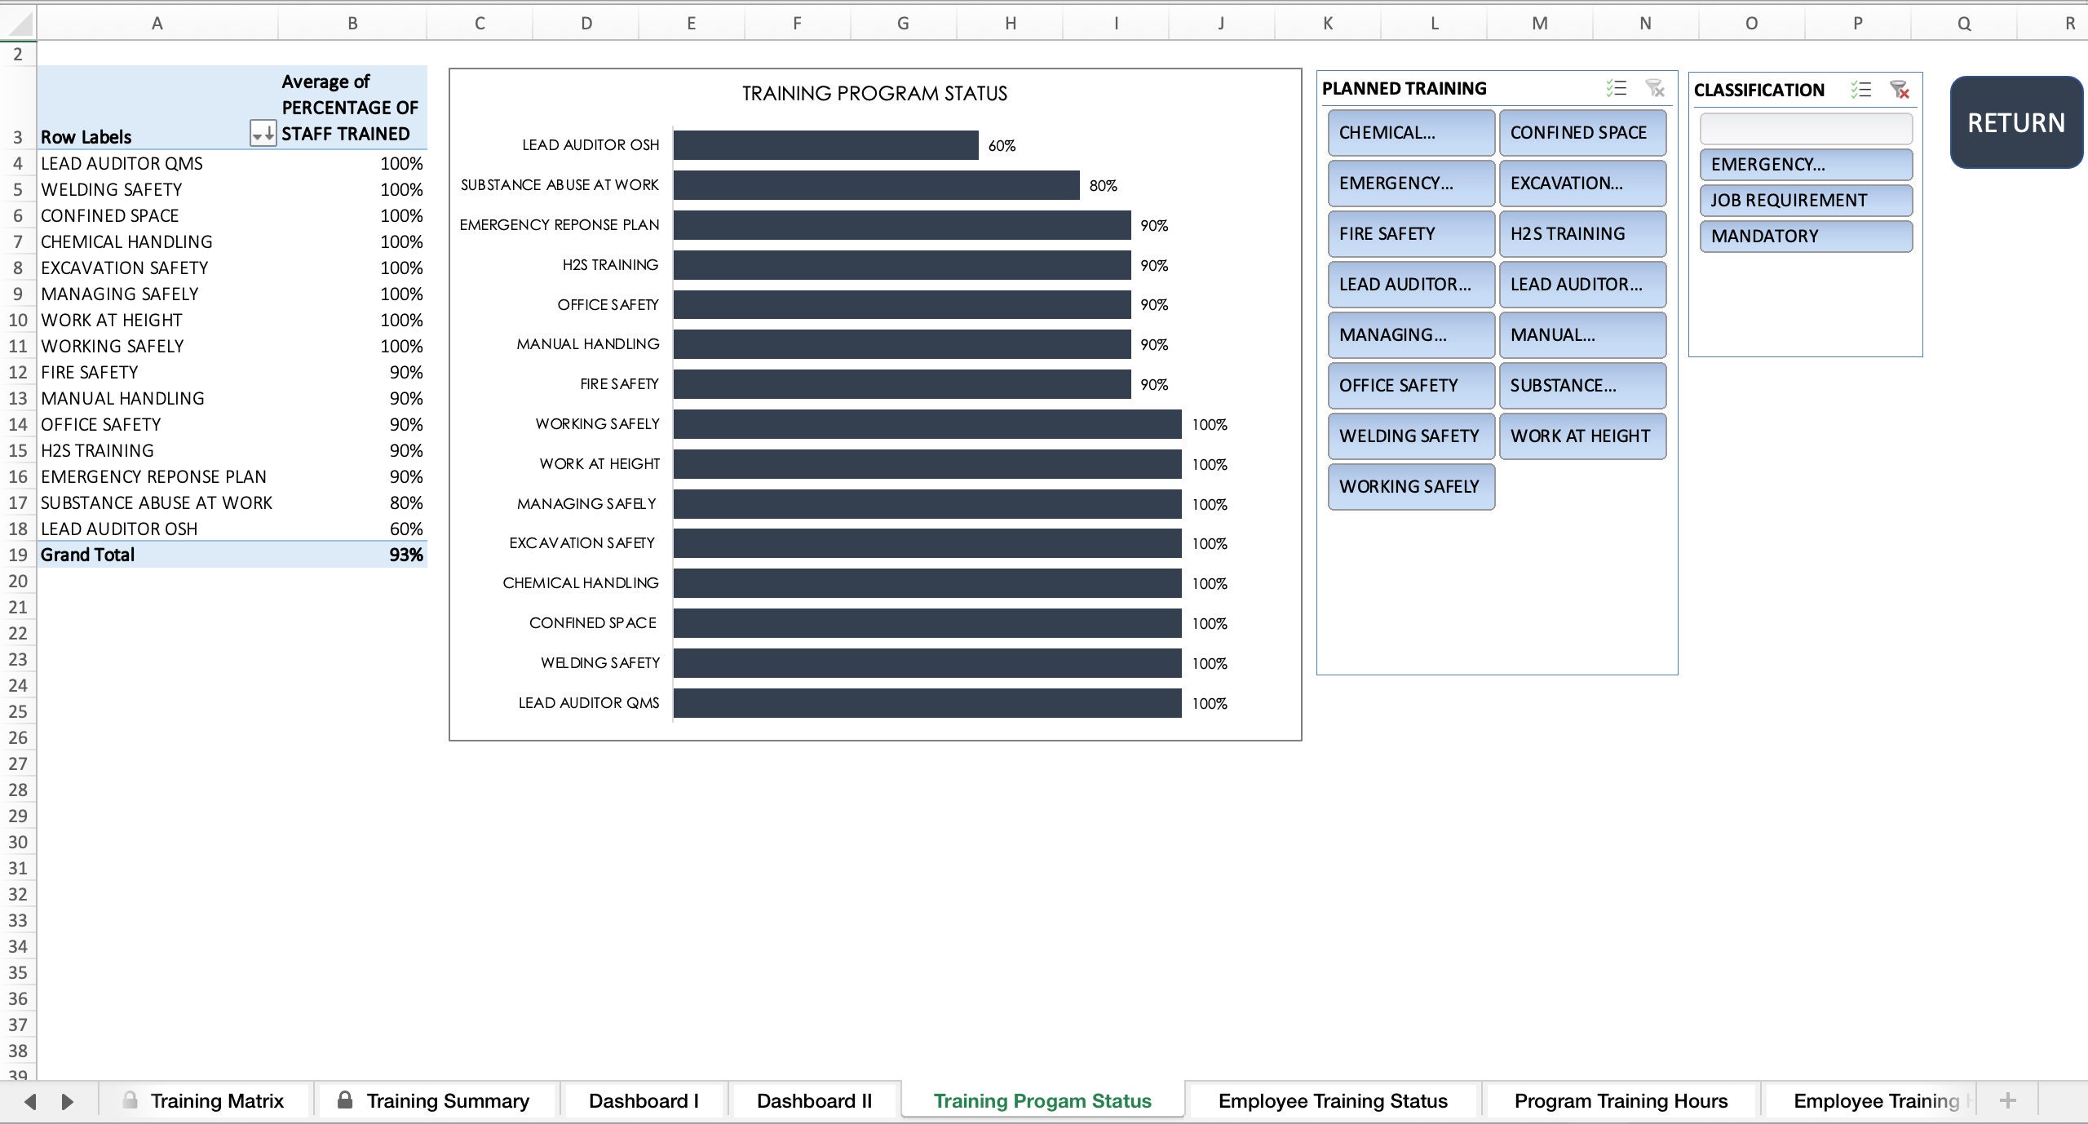Open the Employee Training Status sheet
The height and width of the screenshot is (1124, 2088).
[x=1331, y=1100]
